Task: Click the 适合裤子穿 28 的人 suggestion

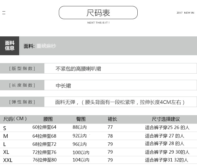Action: pos(165,144)
